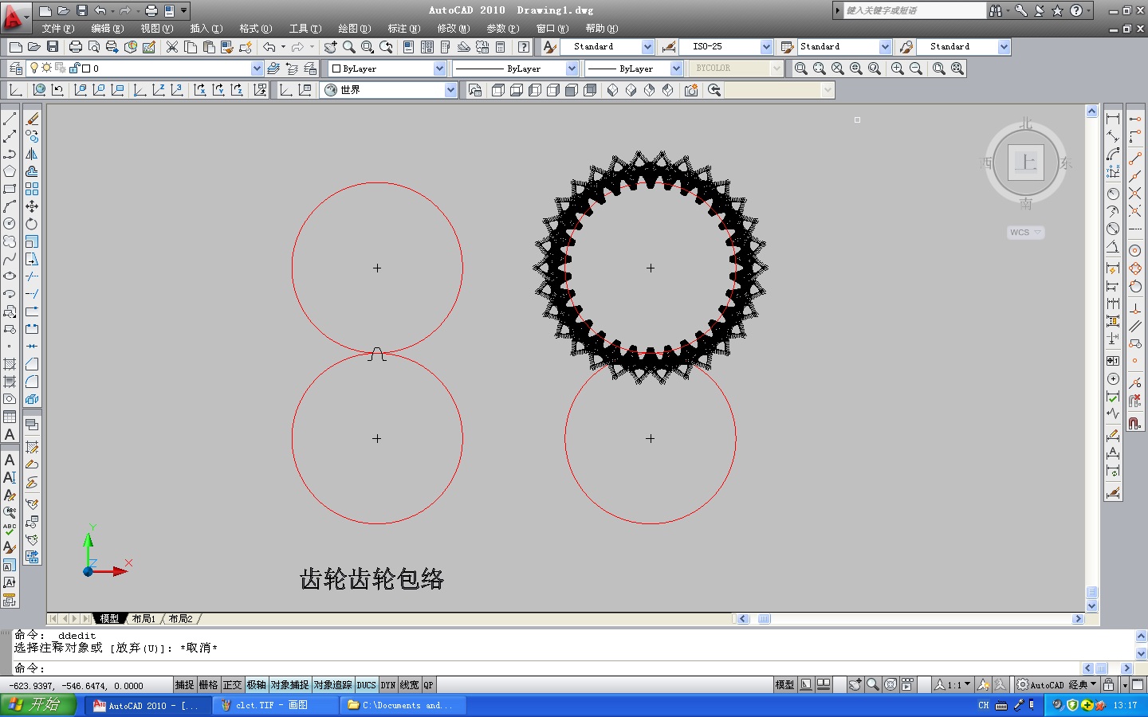Select the Chamfer tool in modify toolbar

pyautogui.click(x=32, y=364)
